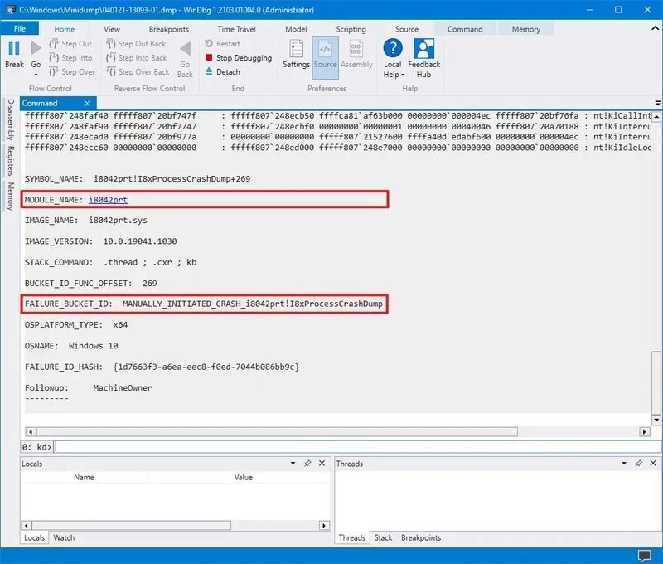Screen dimensions: 663x564
Task: Expand the Memory side panel
Action: pyautogui.click(x=11, y=197)
